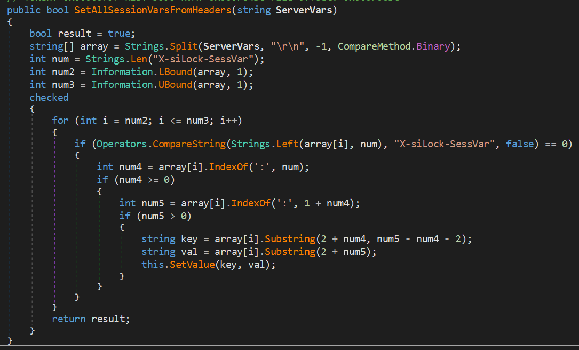The height and width of the screenshot is (350, 579).
Task: Click the 'val' variable in 'string val'
Action: [x=189, y=252]
